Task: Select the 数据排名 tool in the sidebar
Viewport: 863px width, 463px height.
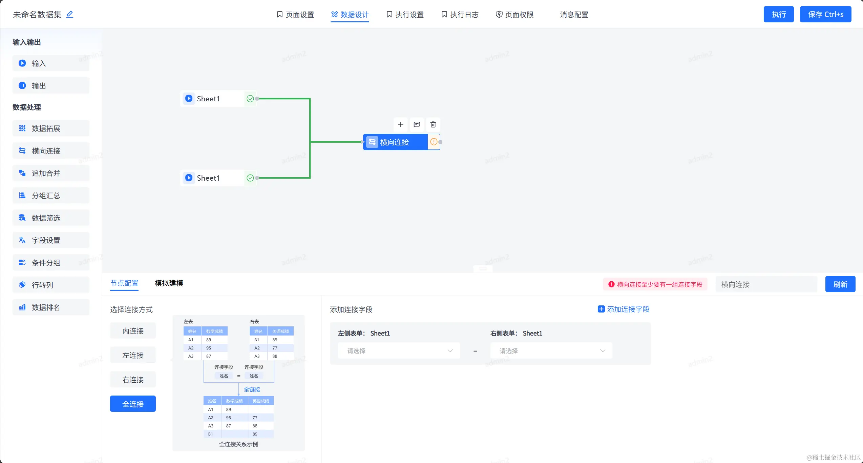Action: pos(51,307)
